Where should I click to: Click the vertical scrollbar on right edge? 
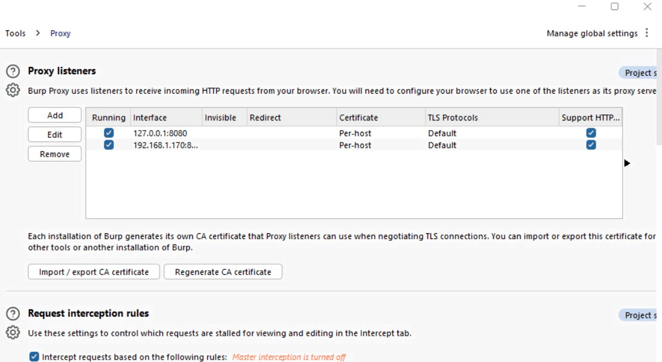pos(659,97)
